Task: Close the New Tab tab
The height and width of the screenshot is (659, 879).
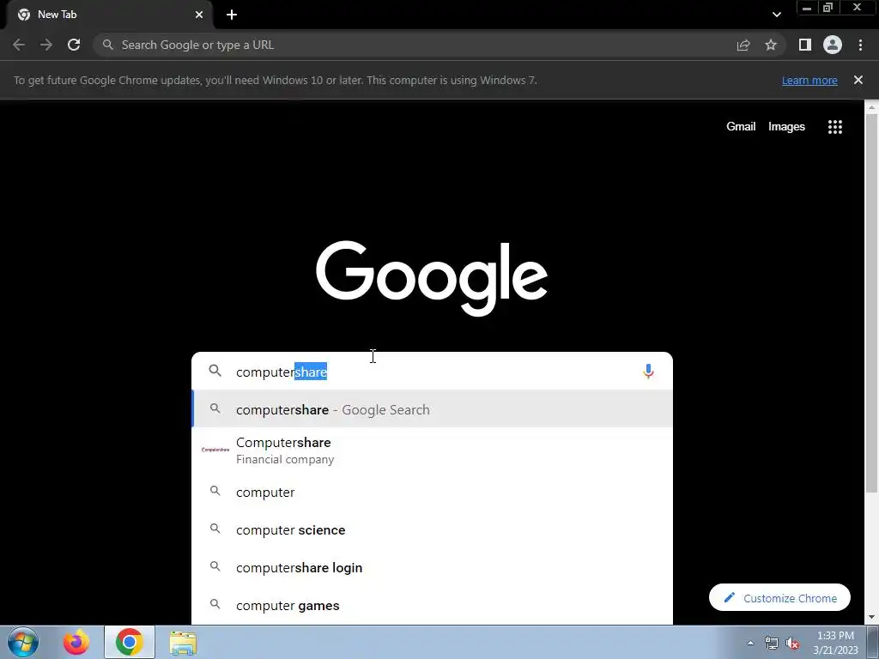Action: tap(199, 15)
